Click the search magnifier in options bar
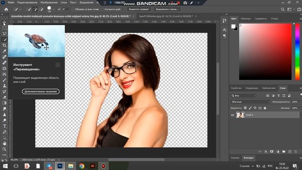Screen dimensions: 302x170 (283, 9)
